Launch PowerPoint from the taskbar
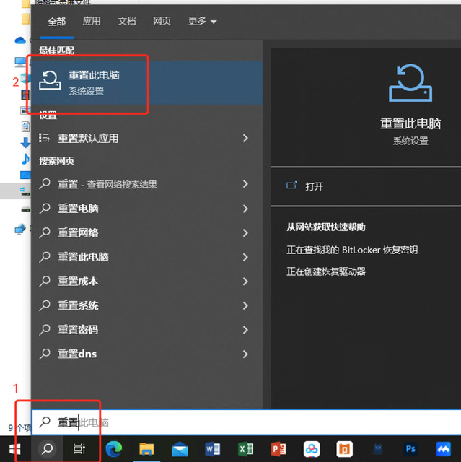This screenshot has width=461, height=462. [278, 449]
